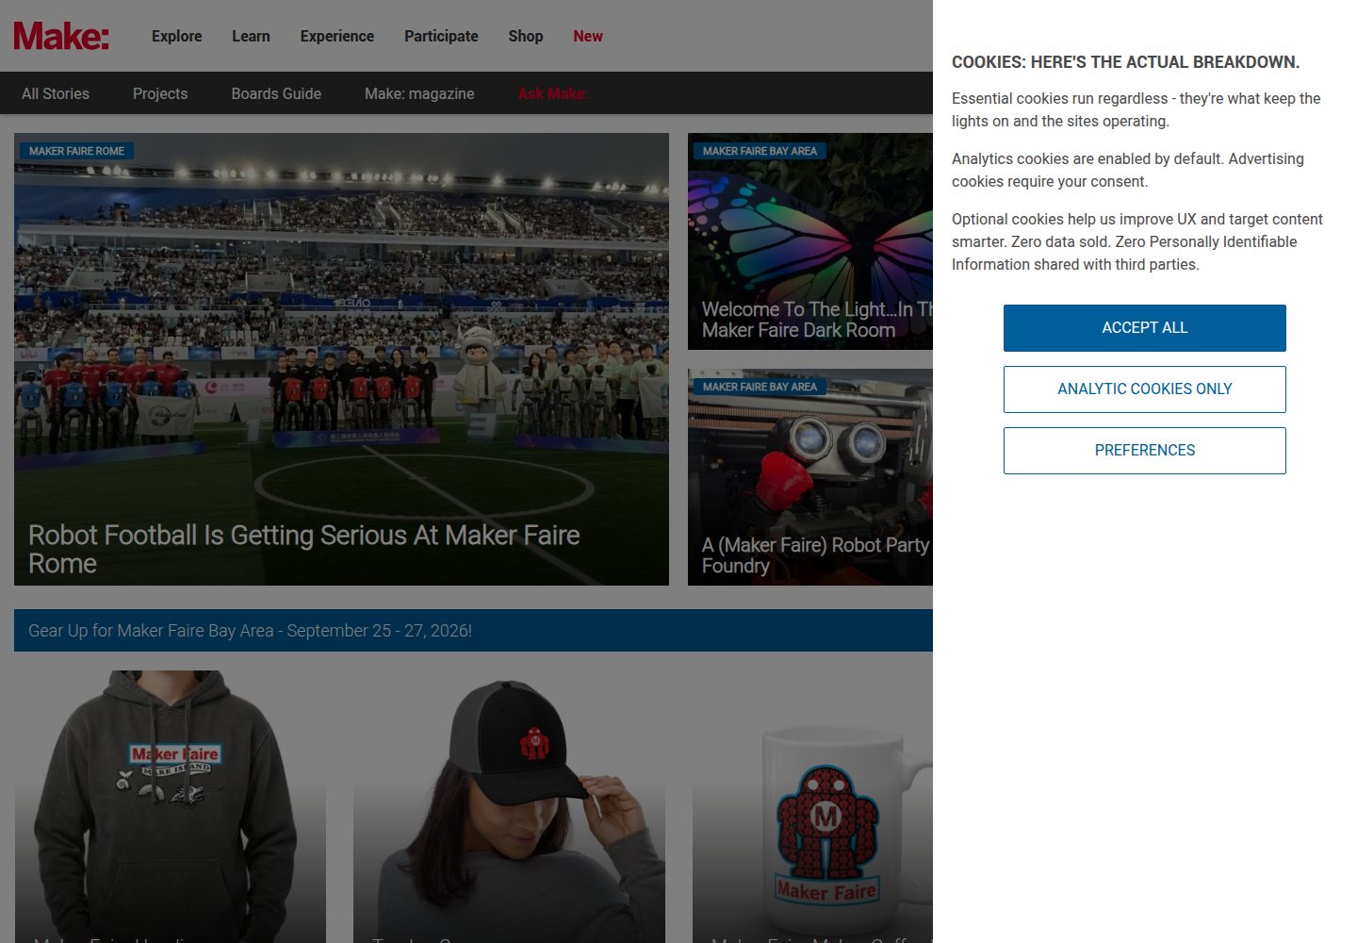Open Boards Guide

(276, 93)
